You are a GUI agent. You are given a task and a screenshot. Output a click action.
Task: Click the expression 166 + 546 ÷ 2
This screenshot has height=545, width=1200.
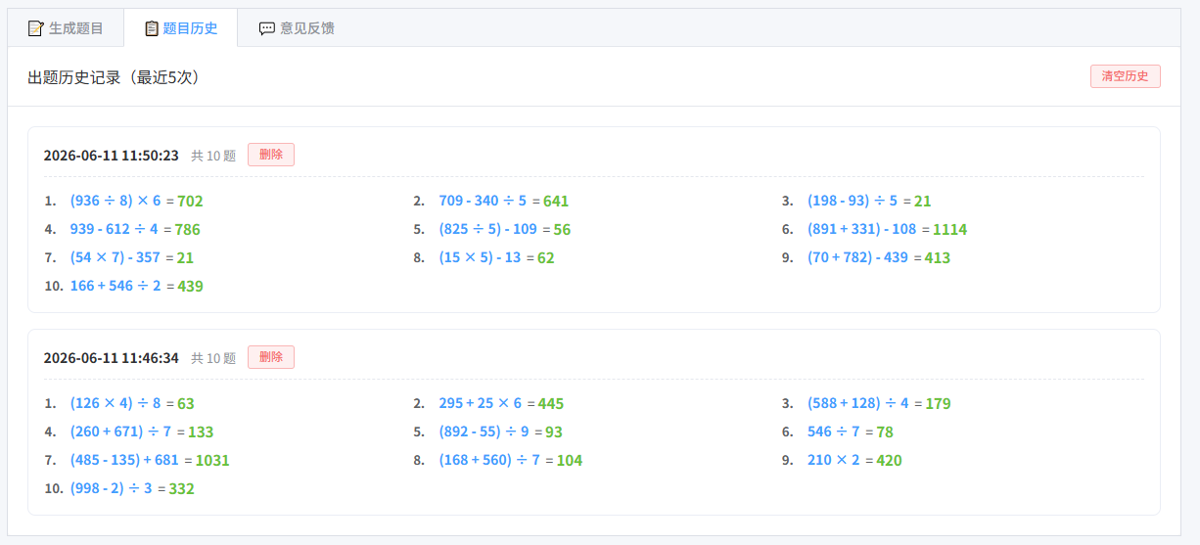[115, 286]
